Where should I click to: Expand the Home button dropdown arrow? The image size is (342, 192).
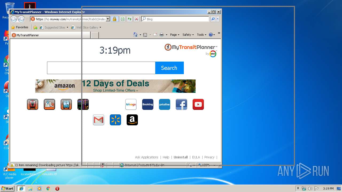[140, 35]
